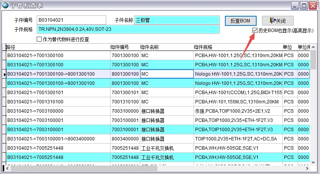320x174 pixels.
Task: Enable 作为替代物料进行反查 checkbox
Action: coord(39,39)
